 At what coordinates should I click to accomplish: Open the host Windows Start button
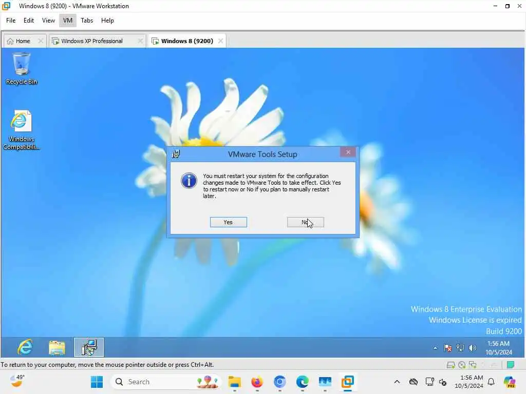(x=97, y=382)
